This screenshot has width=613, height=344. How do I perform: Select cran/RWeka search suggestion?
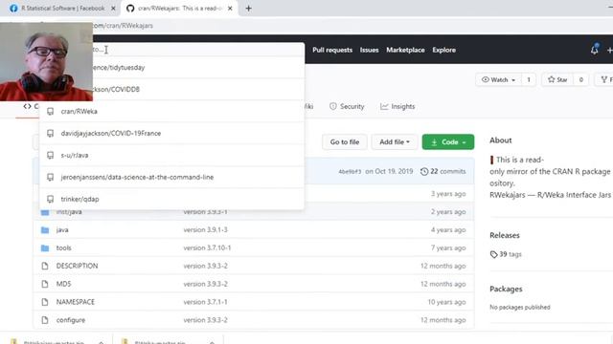172,112
